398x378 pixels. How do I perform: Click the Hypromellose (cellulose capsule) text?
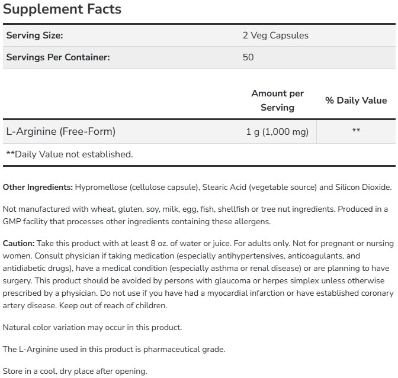137,188
